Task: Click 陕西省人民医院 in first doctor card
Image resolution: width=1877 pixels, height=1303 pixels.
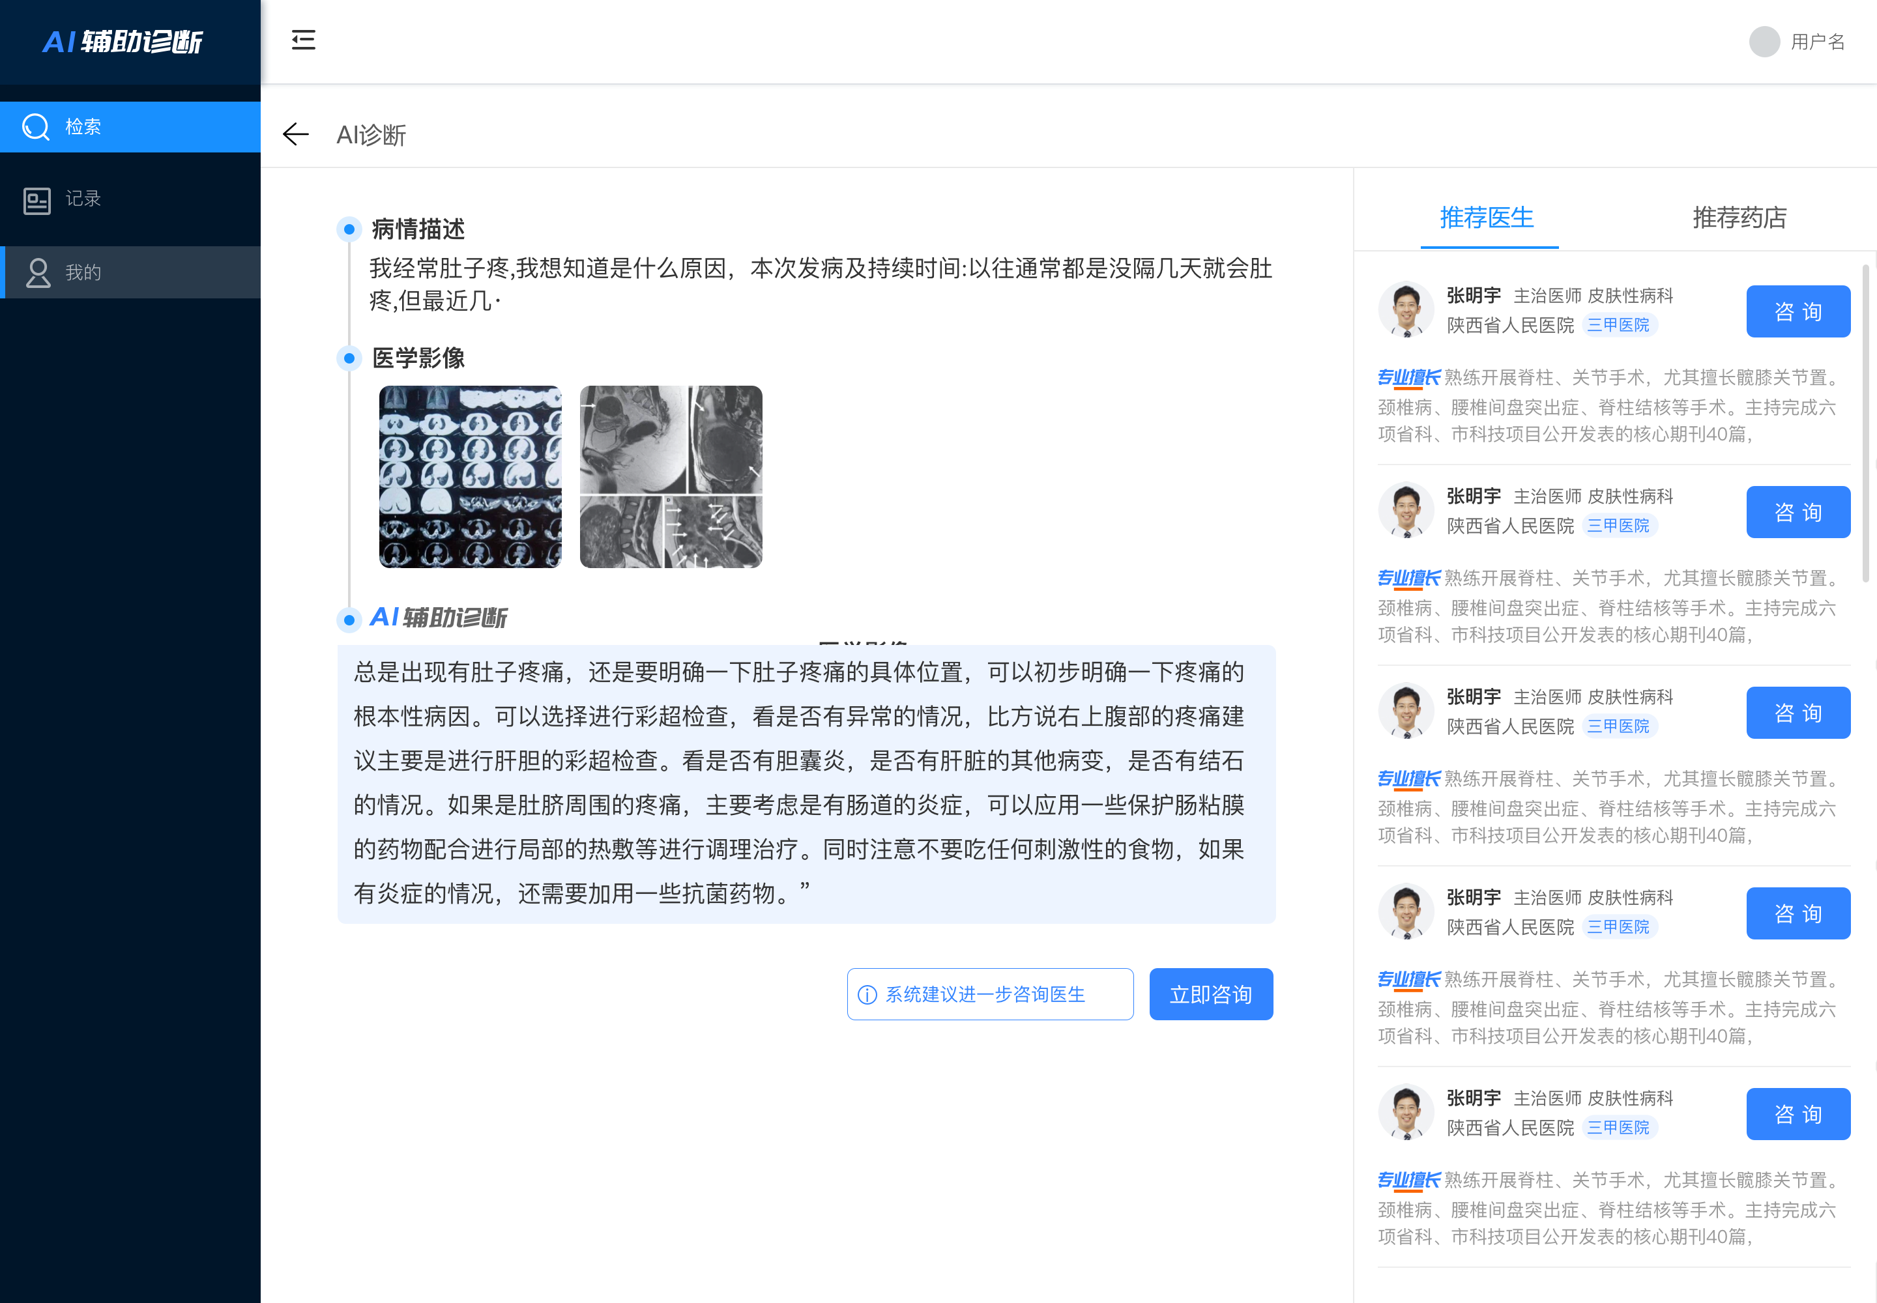Action: click(x=1510, y=325)
